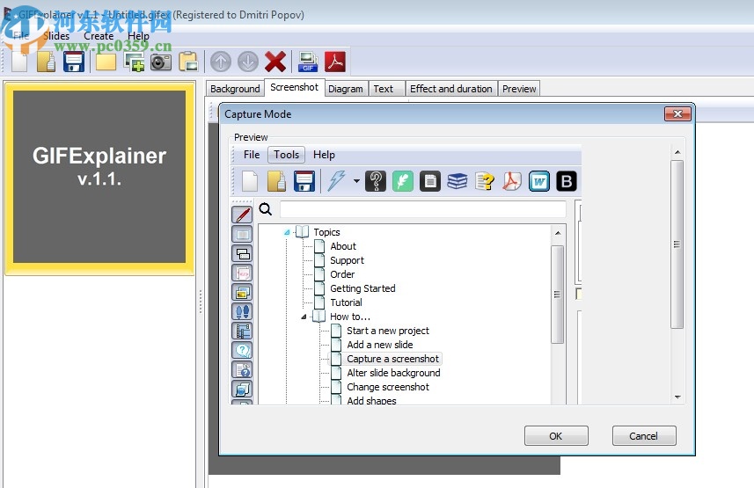Select Change screenshot topic

388,387
